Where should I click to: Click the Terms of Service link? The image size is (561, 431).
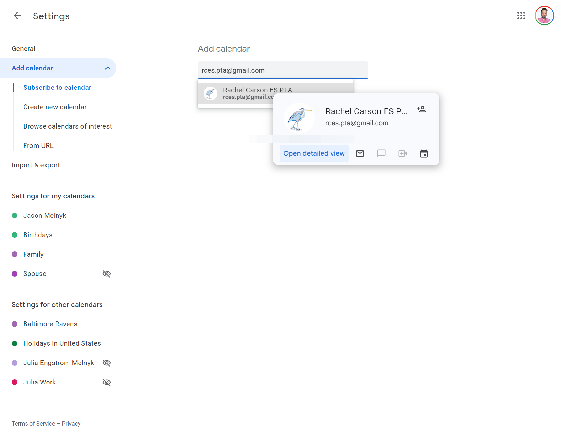pyautogui.click(x=33, y=424)
